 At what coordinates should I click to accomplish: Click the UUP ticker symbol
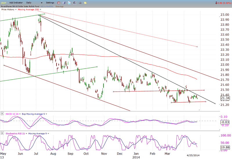pos(3,3)
